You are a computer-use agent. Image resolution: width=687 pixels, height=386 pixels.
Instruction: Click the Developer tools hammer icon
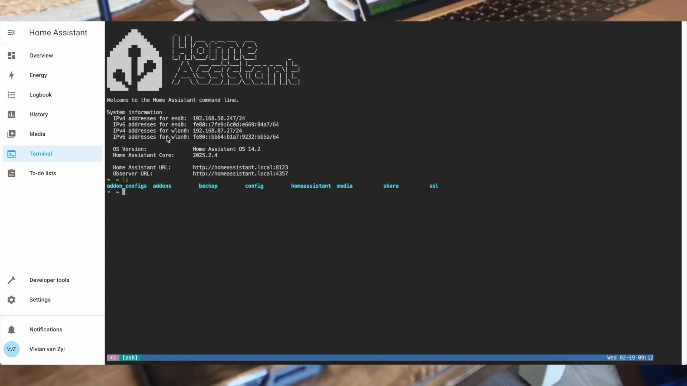[x=11, y=280]
